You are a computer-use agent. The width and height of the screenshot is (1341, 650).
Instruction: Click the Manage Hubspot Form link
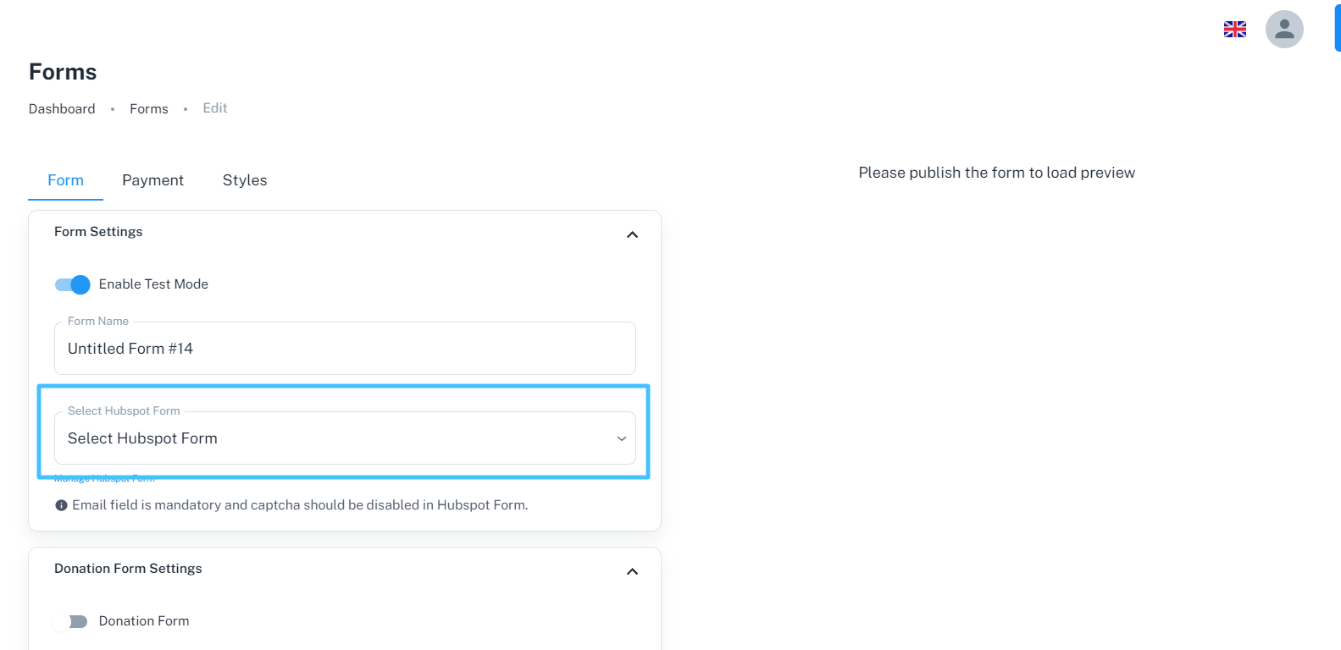click(x=103, y=477)
